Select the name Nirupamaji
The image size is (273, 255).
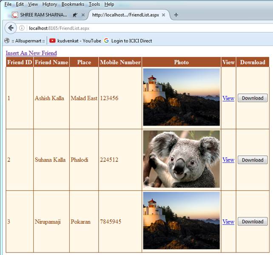tap(48, 221)
